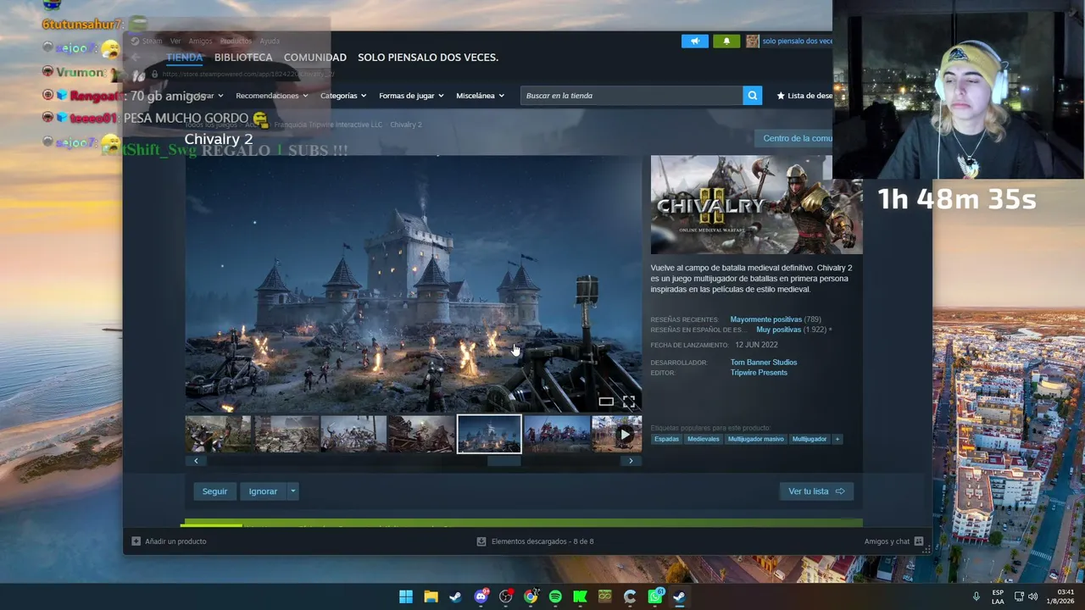The height and width of the screenshot is (610, 1085).
Task: Show more tags with plus button
Action: point(837,439)
